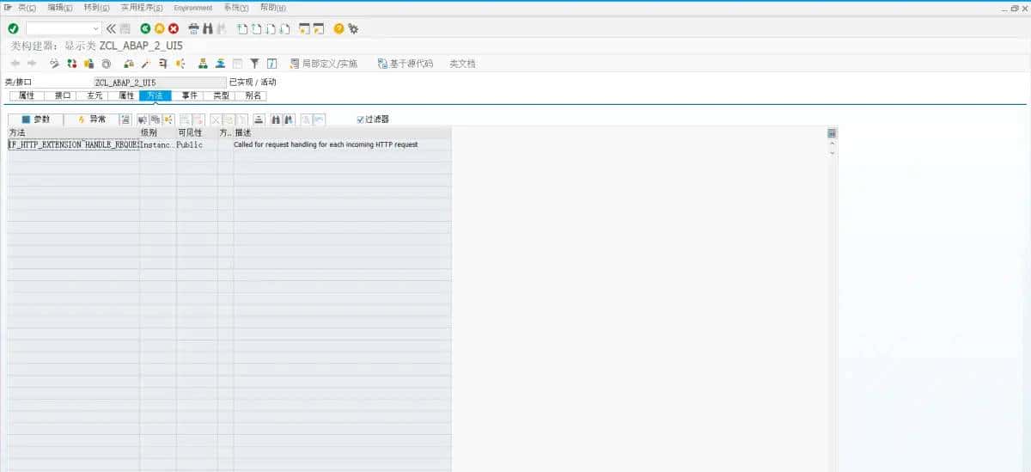This screenshot has height=472, width=1031.
Task: Open Help via question mark icon
Action: coord(339,28)
